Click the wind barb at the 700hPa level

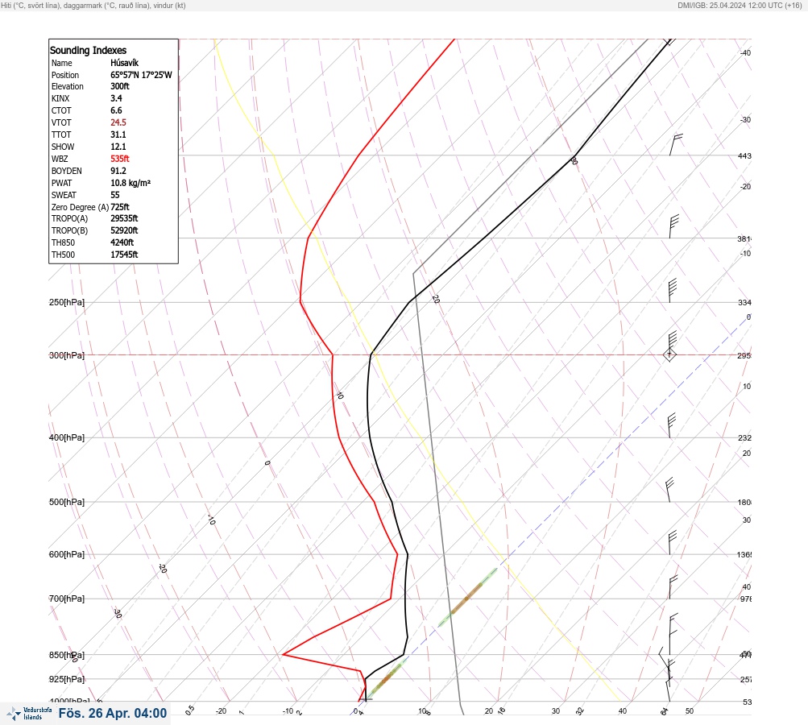click(673, 587)
